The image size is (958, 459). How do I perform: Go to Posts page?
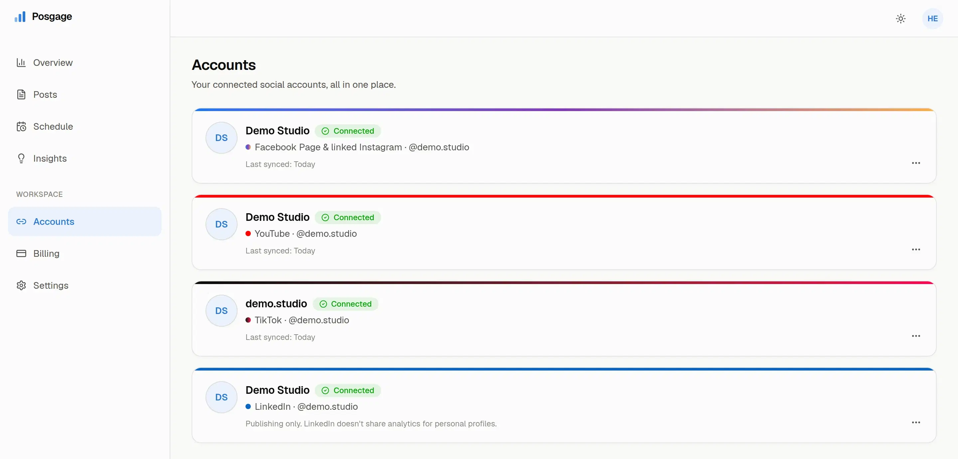coord(85,94)
